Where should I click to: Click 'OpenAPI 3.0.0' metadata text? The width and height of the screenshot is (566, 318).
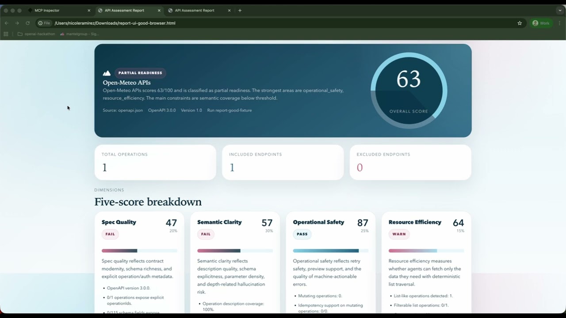162,110
